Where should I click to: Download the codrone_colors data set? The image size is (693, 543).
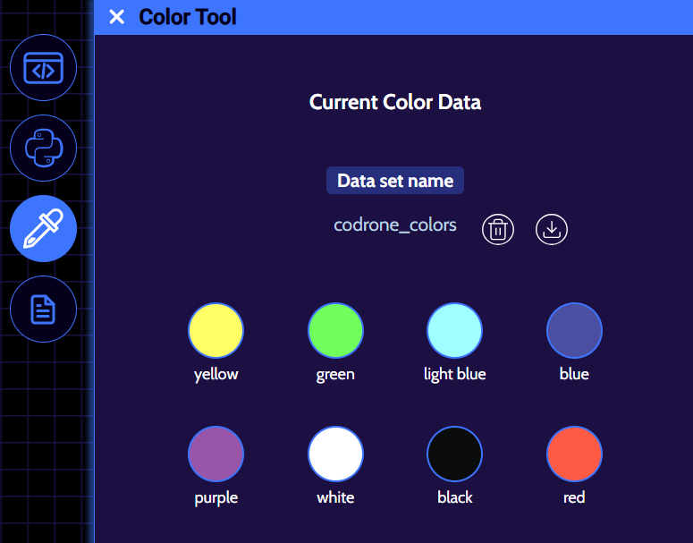pyautogui.click(x=552, y=230)
